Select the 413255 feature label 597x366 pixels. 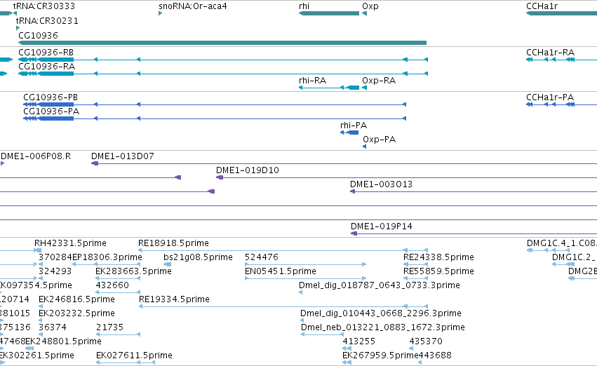[x=359, y=341]
